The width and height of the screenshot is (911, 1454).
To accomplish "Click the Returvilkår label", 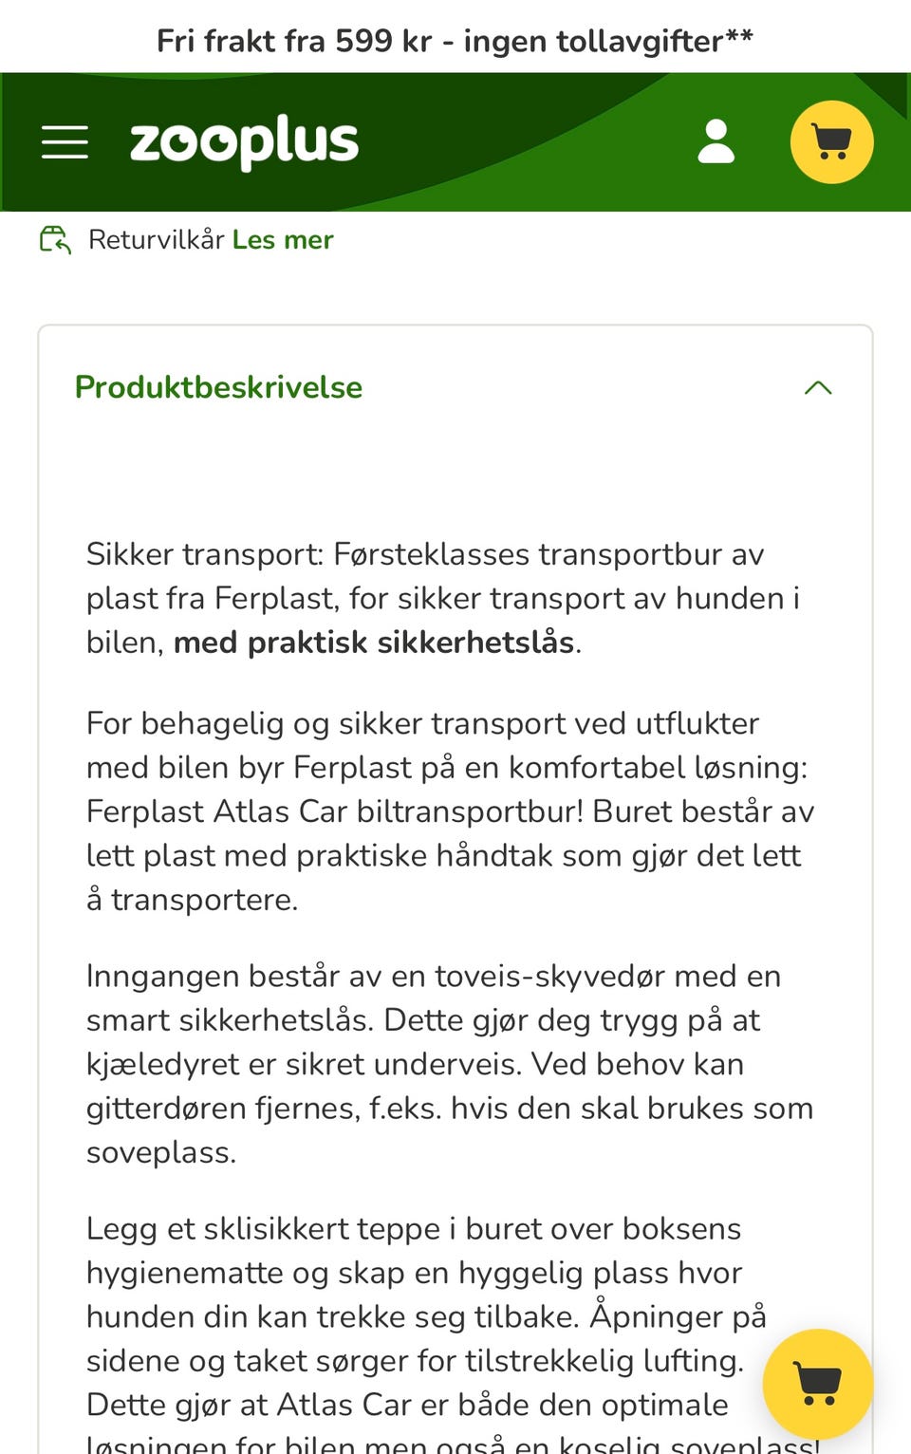I will 156,239.
